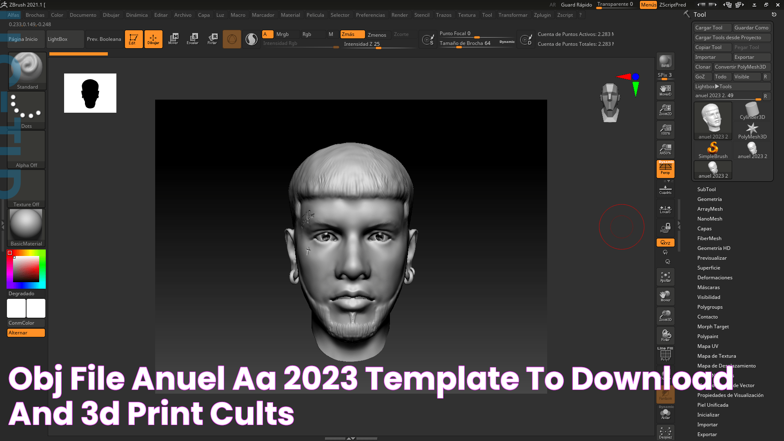Open the Preferencias menu

click(370, 15)
